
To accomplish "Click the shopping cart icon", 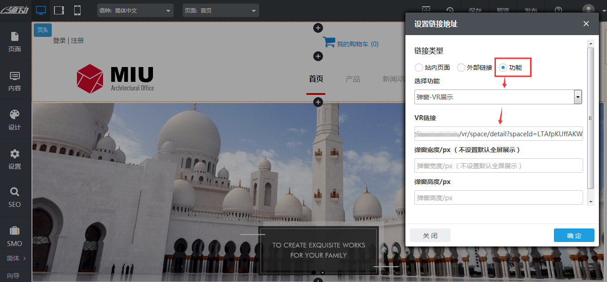I will (329, 43).
